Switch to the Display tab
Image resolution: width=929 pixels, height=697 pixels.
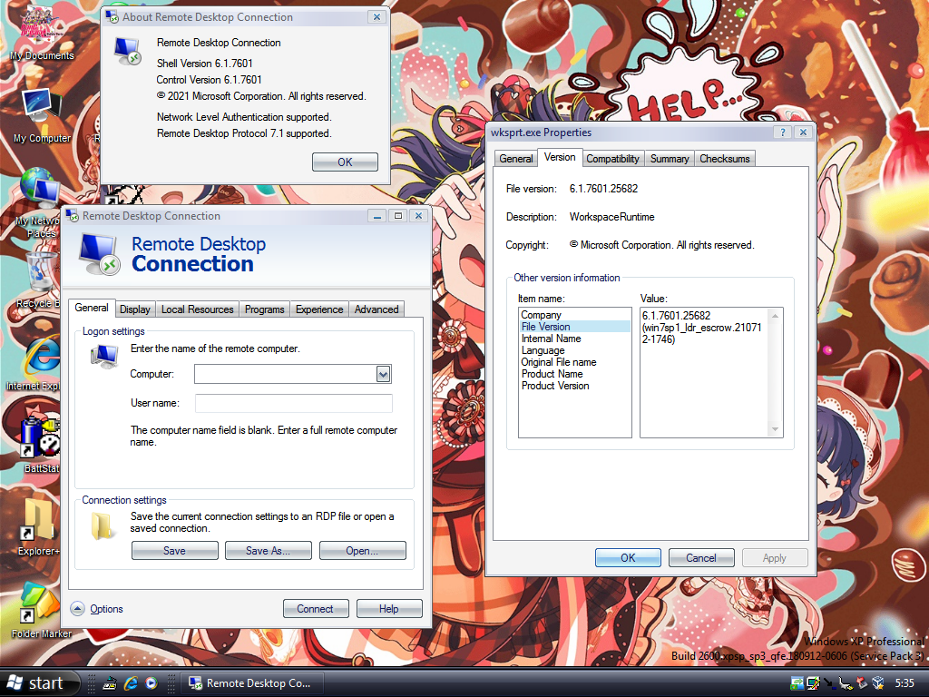coord(135,309)
